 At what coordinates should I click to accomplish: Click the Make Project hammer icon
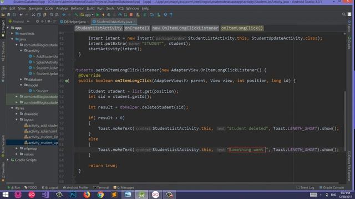77,15
